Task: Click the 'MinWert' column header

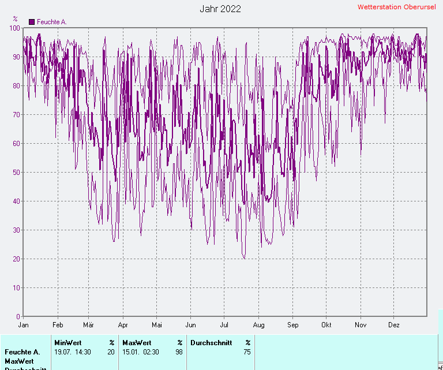Action: (68, 343)
